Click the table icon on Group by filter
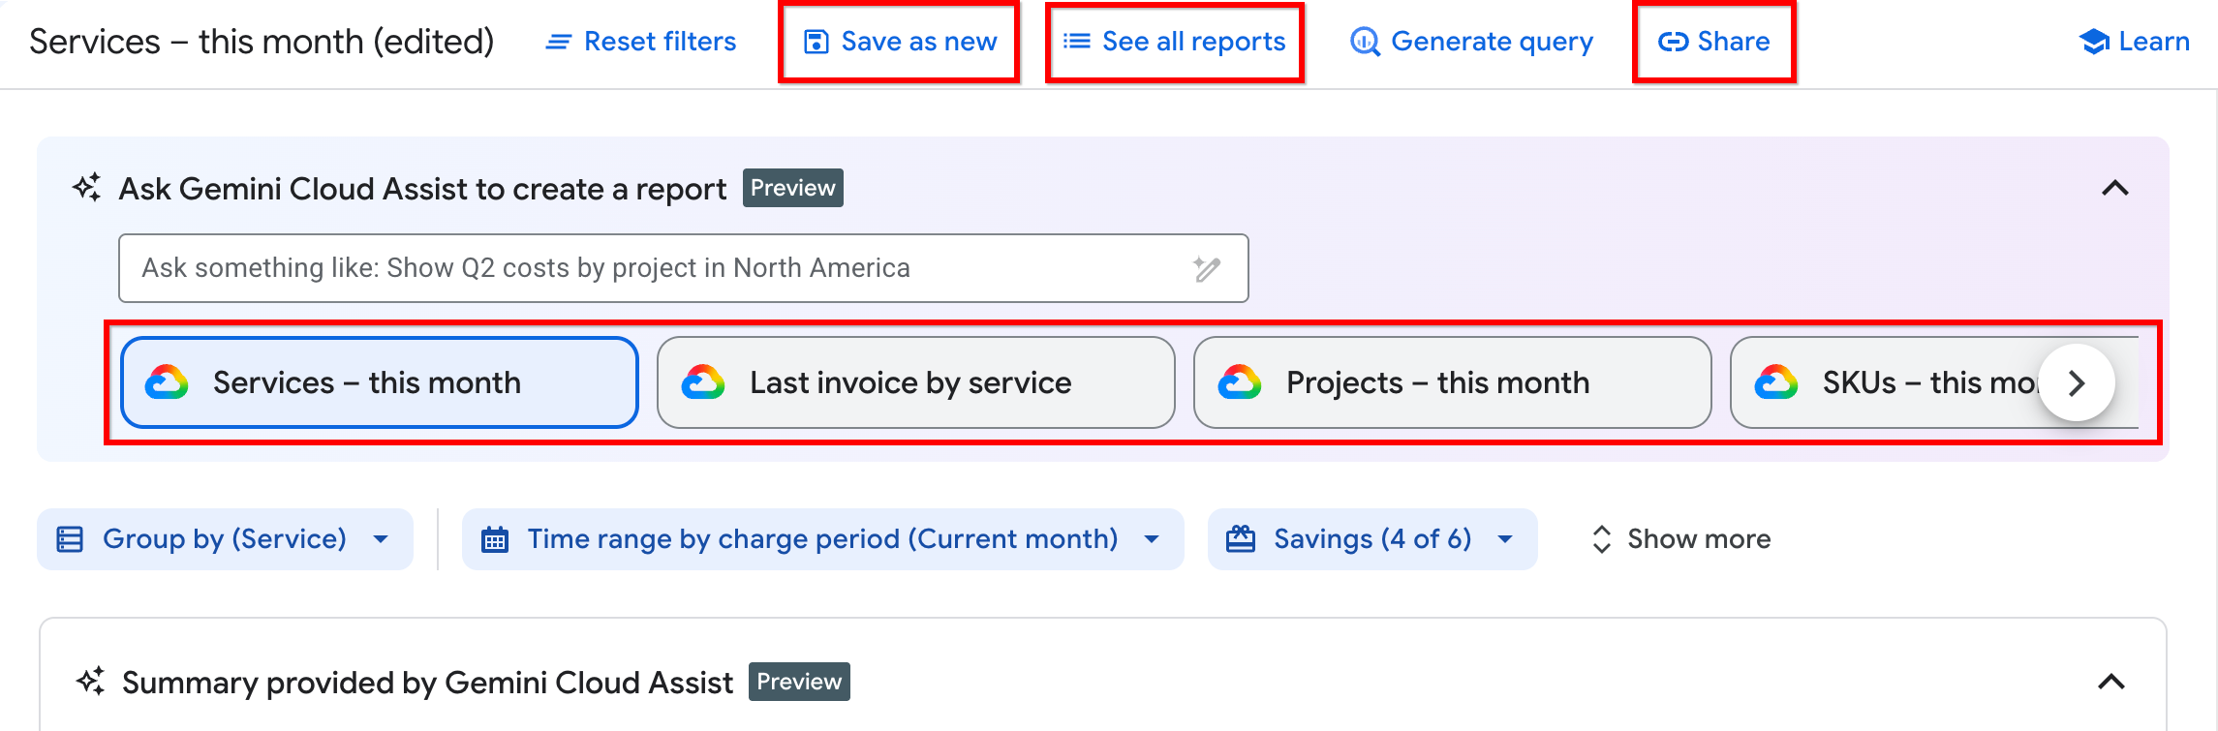The image size is (2218, 731). tap(70, 539)
